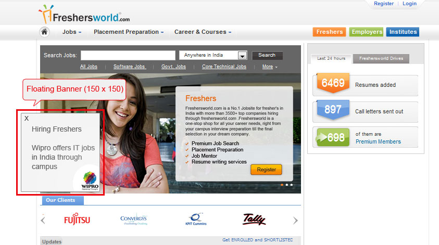Open the Freshersworld.com logo homepage
This screenshot has height=245, width=439.
pos(84,15)
